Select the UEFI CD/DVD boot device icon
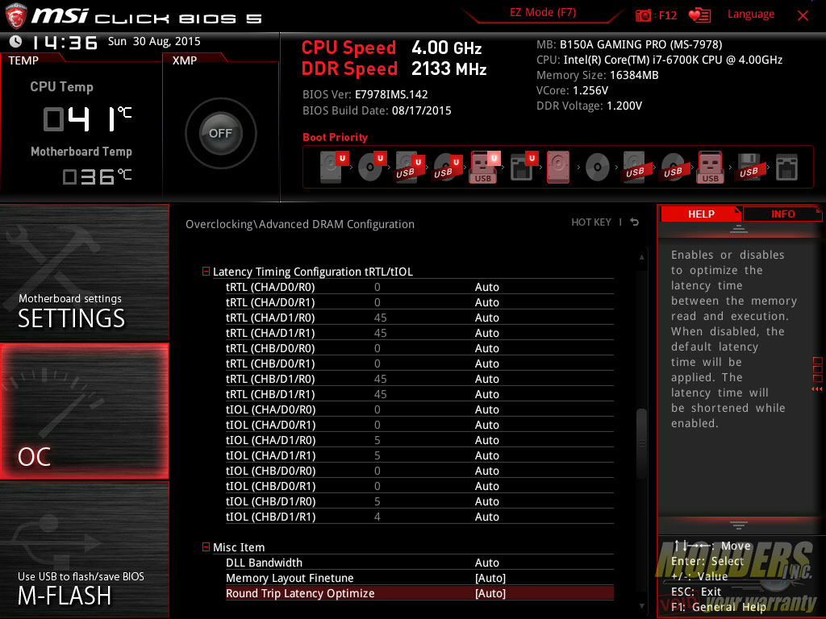Screen dimensions: 826x619 tap(372, 167)
